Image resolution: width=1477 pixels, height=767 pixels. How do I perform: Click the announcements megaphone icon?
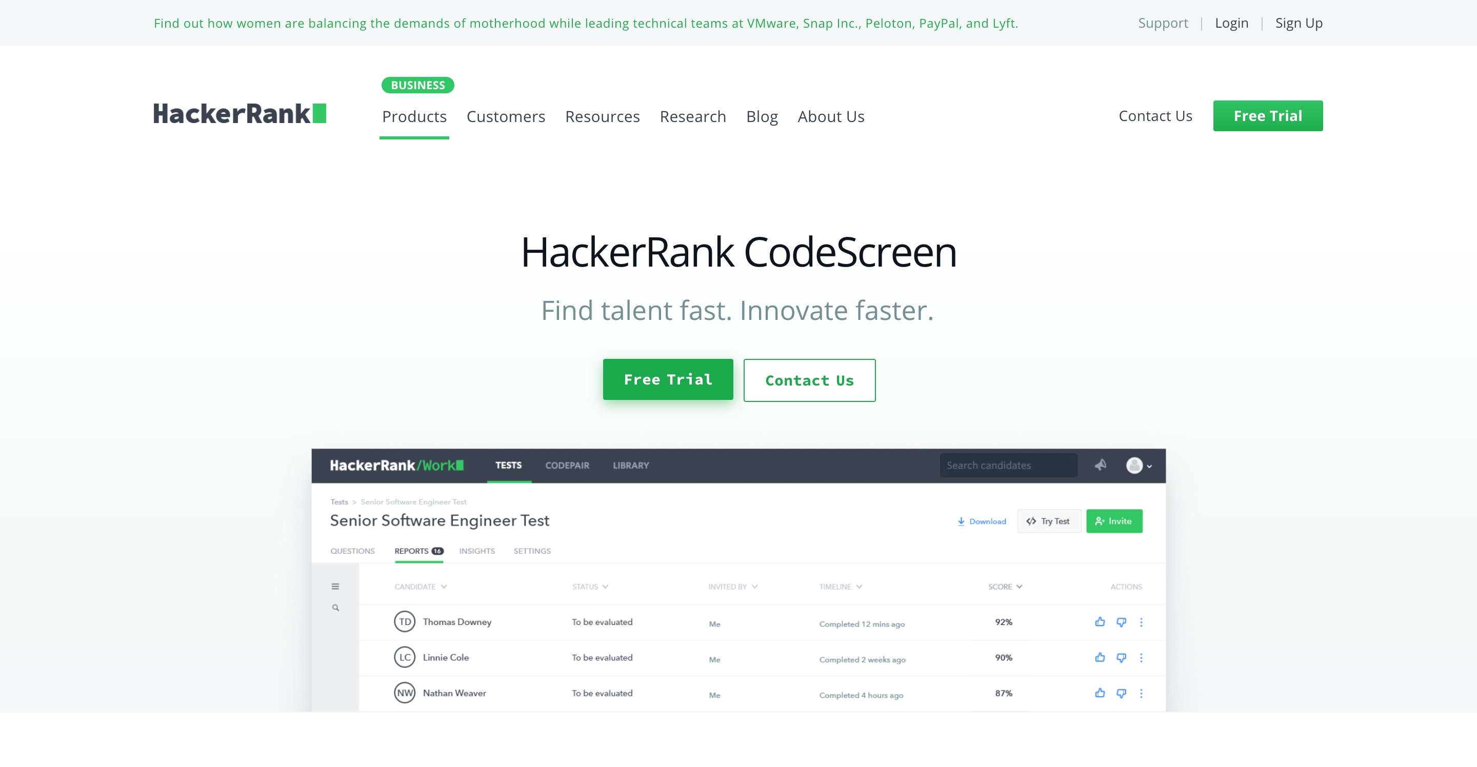click(x=1100, y=465)
